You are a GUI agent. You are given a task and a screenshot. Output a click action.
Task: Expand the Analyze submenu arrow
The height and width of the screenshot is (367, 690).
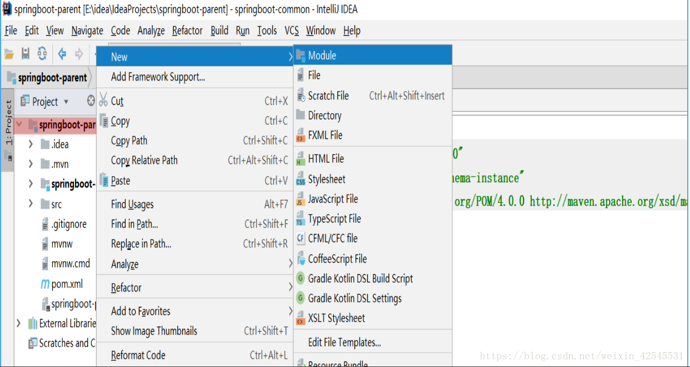[290, 264]
